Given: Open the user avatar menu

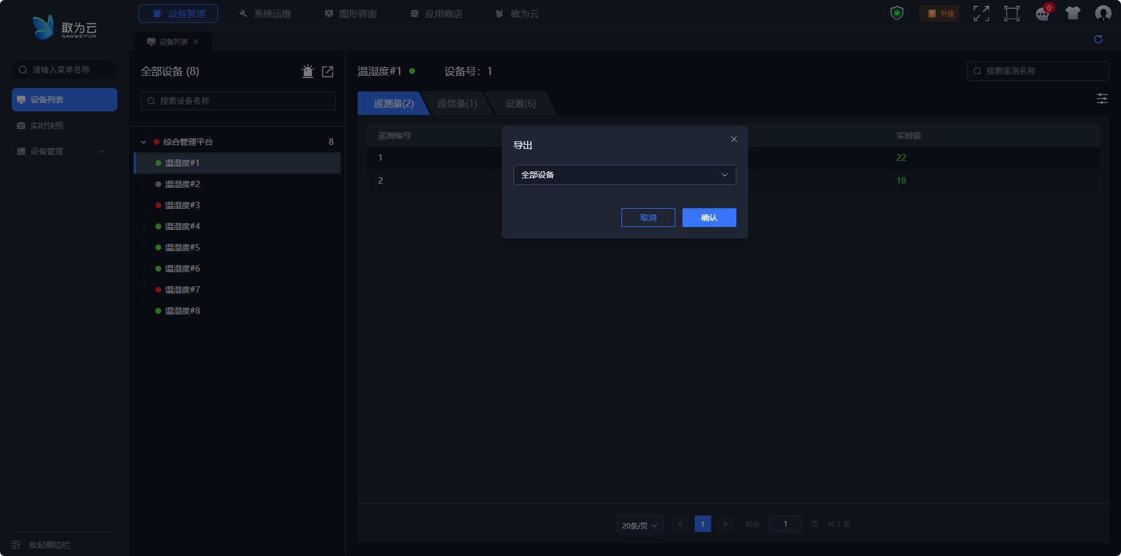Looking at the screenshot, I should tap(1103, 13).
